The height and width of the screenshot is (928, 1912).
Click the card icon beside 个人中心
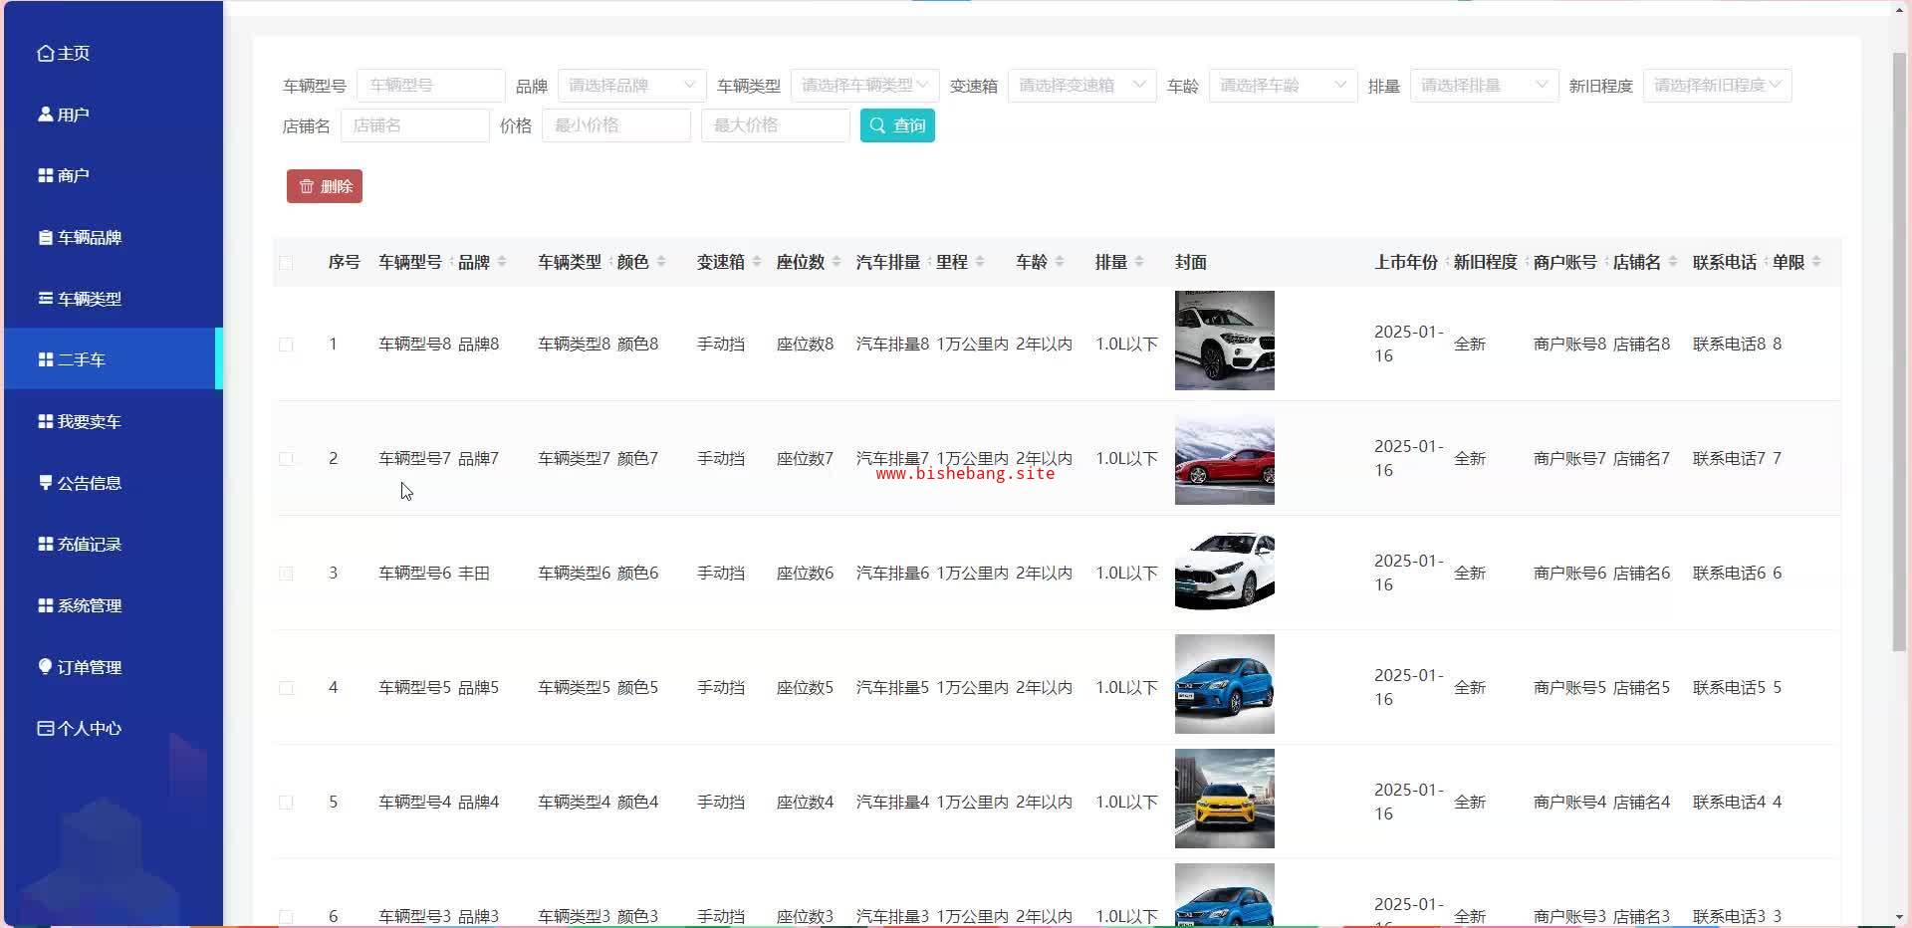point(45,728)
